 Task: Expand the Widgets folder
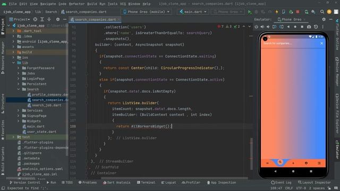click(x=19, y=121)
